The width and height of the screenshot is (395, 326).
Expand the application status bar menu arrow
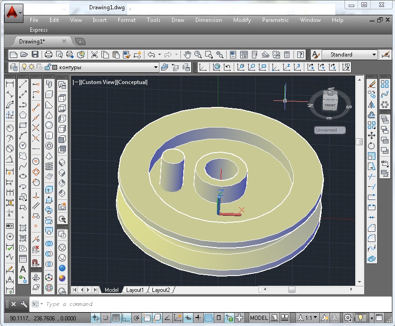[x=372, y=318]
